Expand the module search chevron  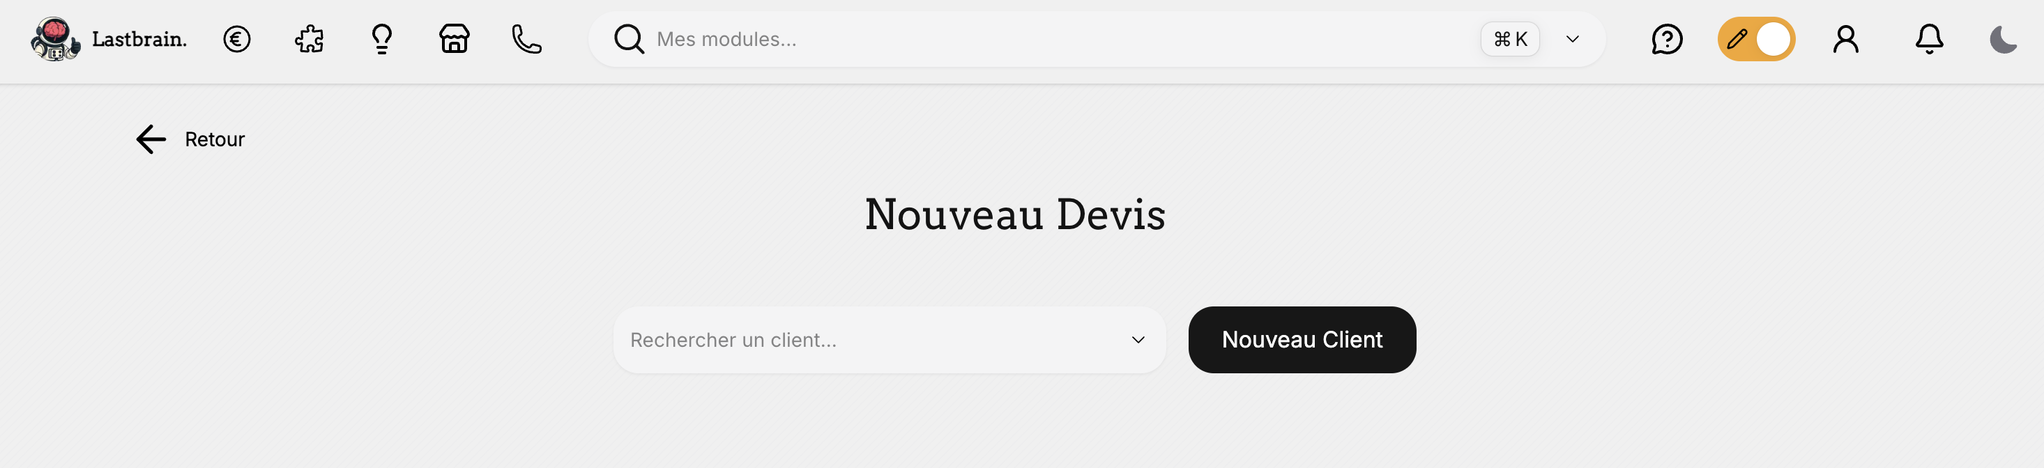1572,39
